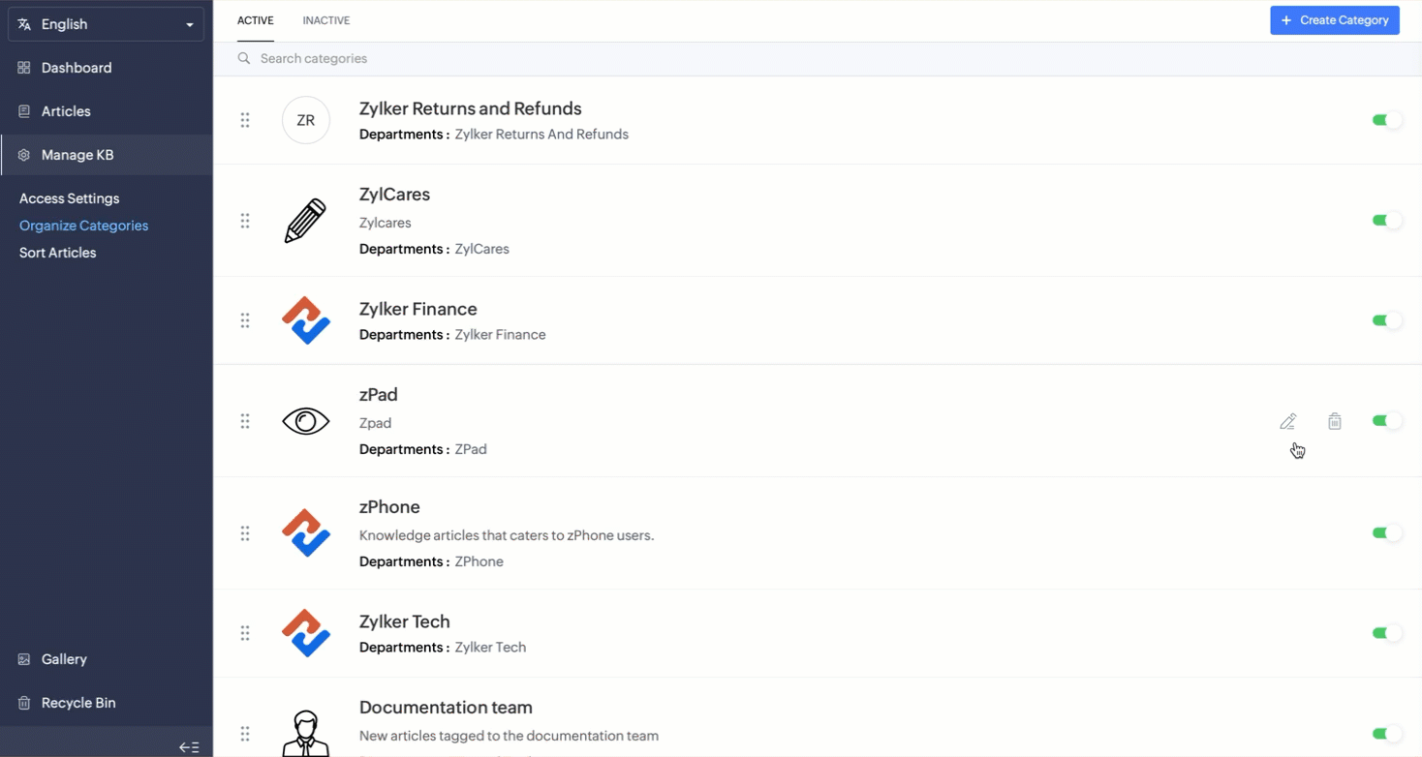Screen dimensions: 1422x757
Task: Click the drag handle beside Zylker Finance
Action: tap(245, 320)
